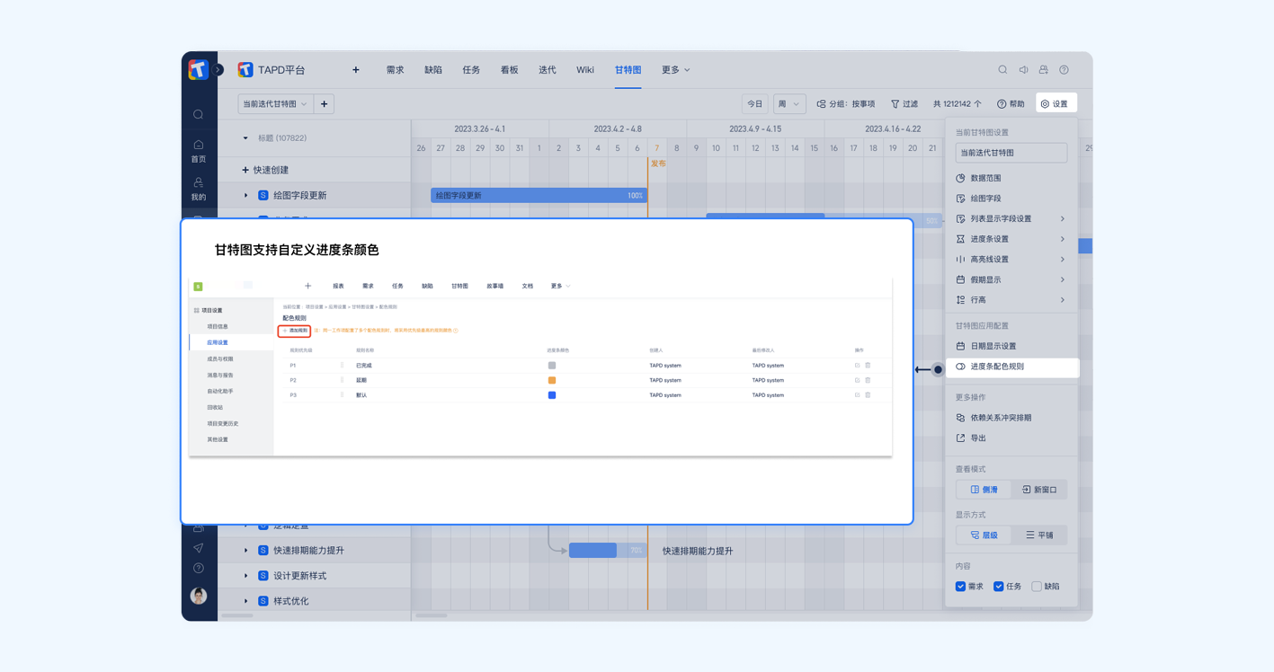Jump to today with 今日 button

point(755,104)
